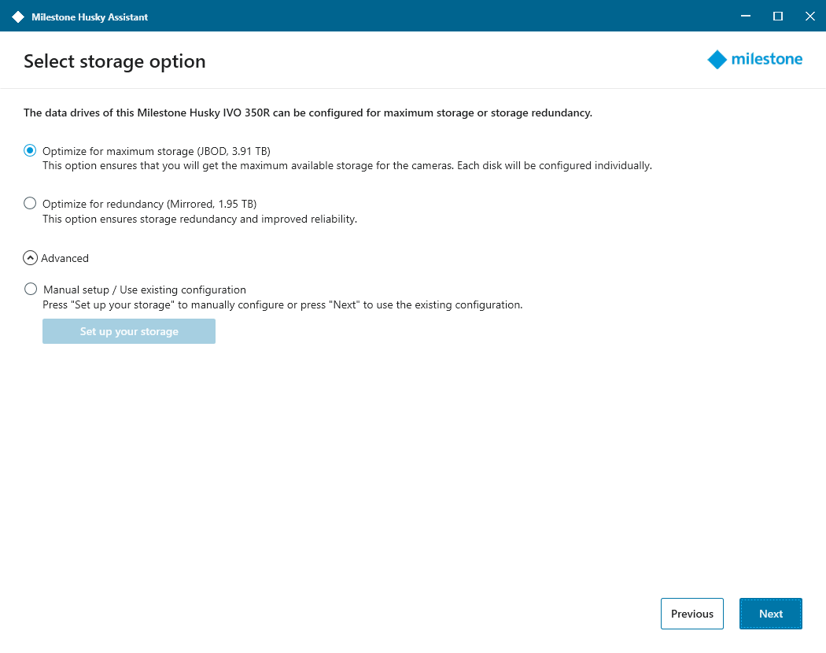Collapse the Advanced section chevron
The height and width of the screenshot is (653, 826).
30,258
